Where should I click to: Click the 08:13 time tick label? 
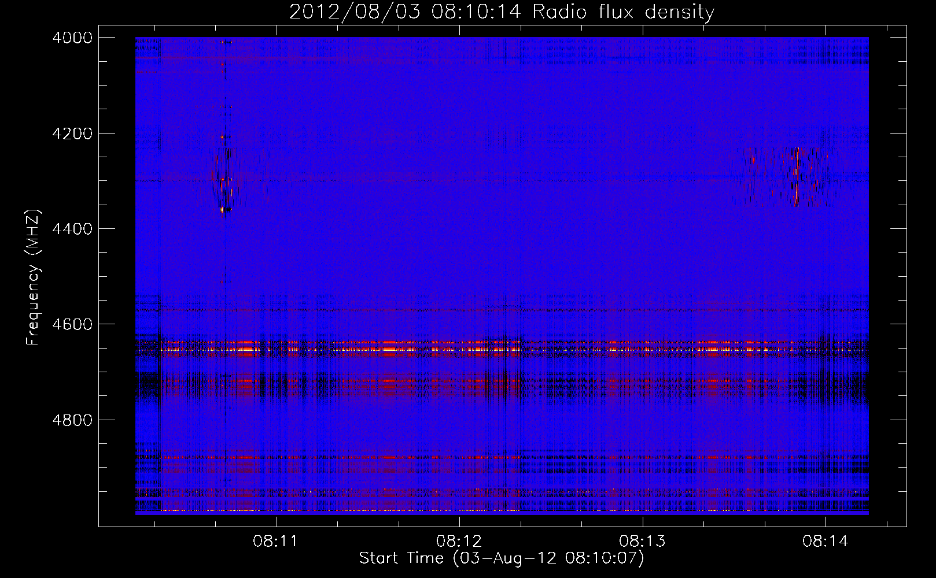click(642, 542)
